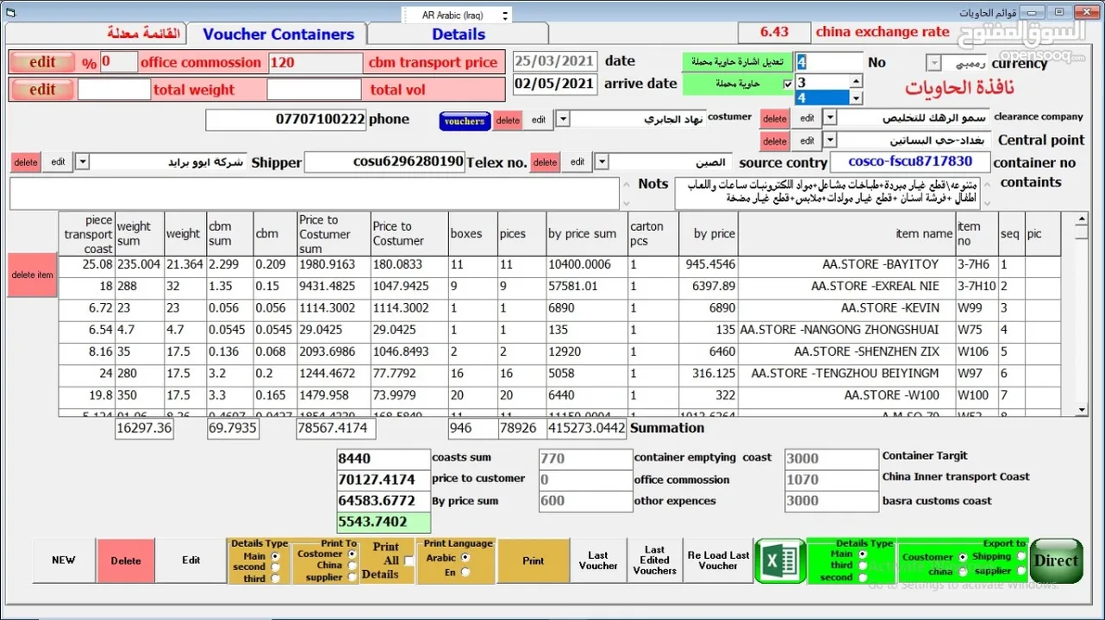The image size is (1105, 620).
Task: Click Re Load Last Voucher button
Action: [718, 561]
